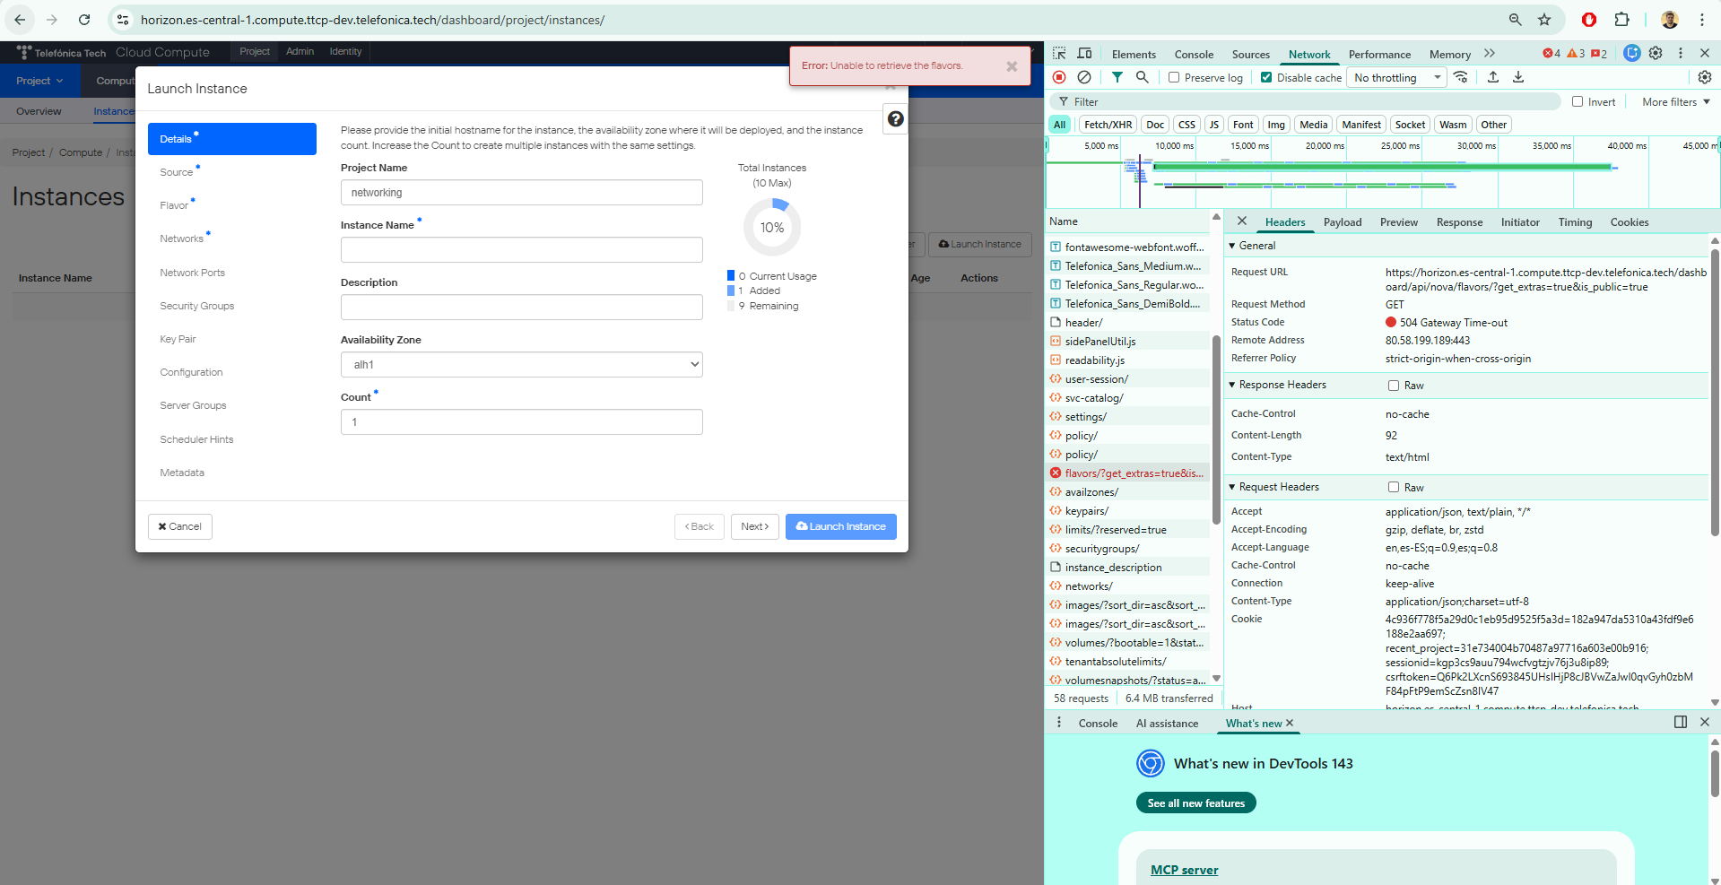Open the More filters dropdown

click(x=1676, y=102)
